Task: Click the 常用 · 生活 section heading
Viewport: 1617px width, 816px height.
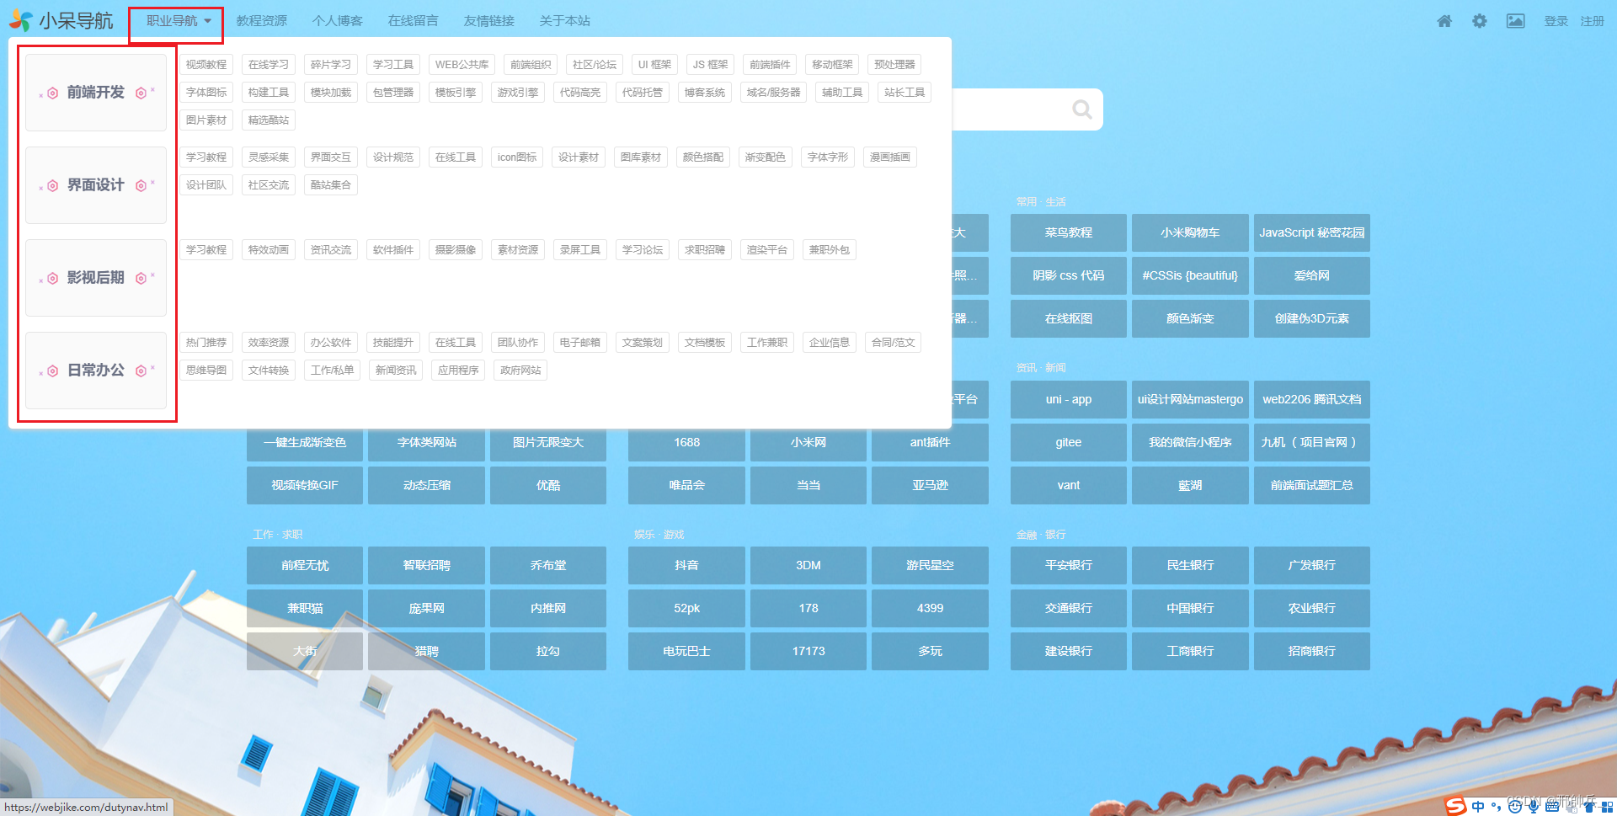Action: [x=1041, y=202]
